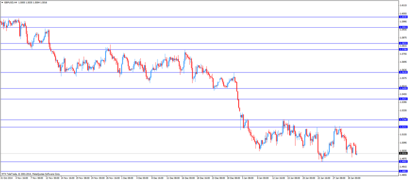Select the 1.5499 horizontal line price tag

[x=403, y=88]
